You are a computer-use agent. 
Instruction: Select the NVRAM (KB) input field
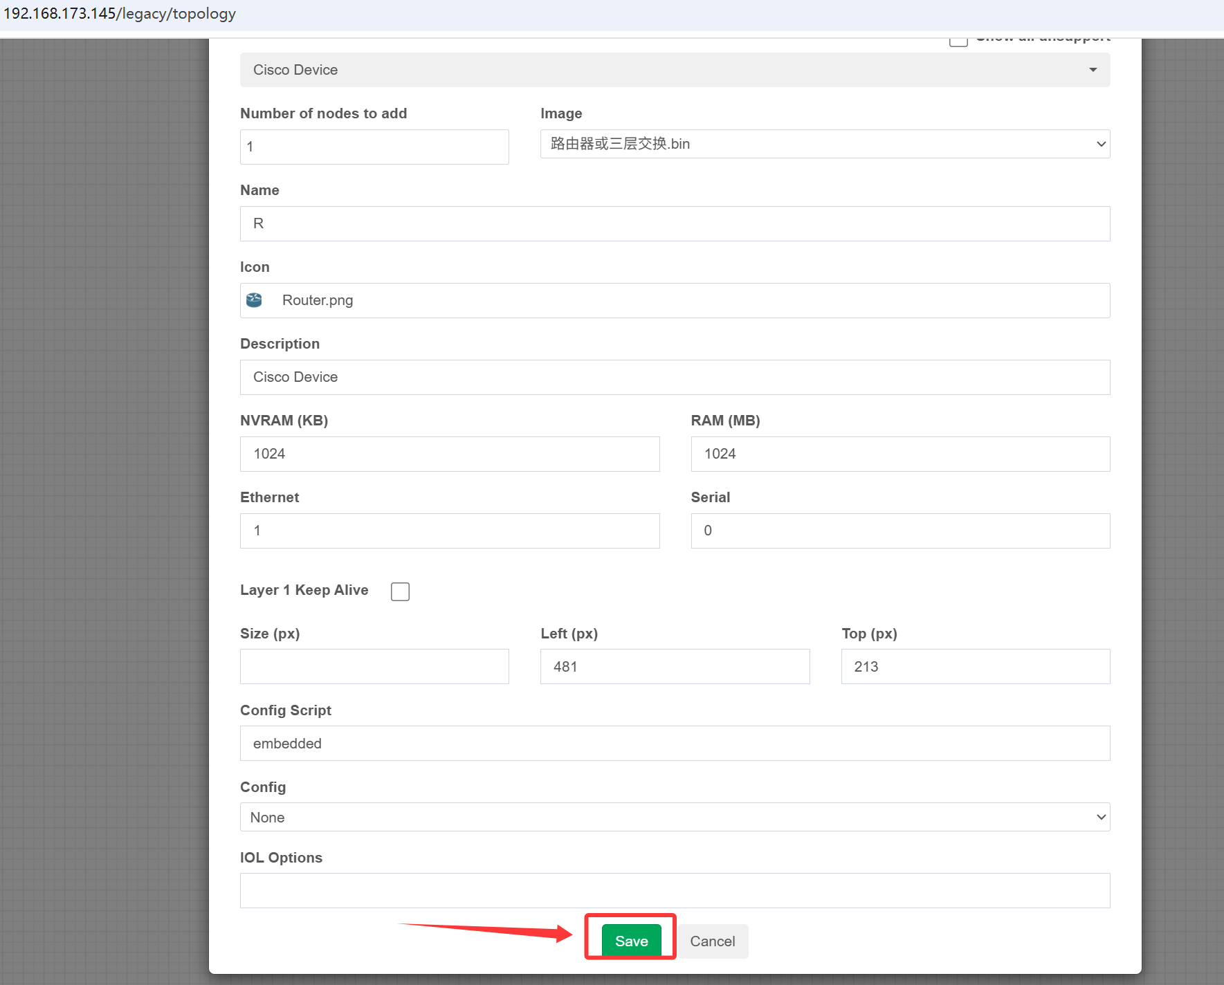tap(450, 454)
